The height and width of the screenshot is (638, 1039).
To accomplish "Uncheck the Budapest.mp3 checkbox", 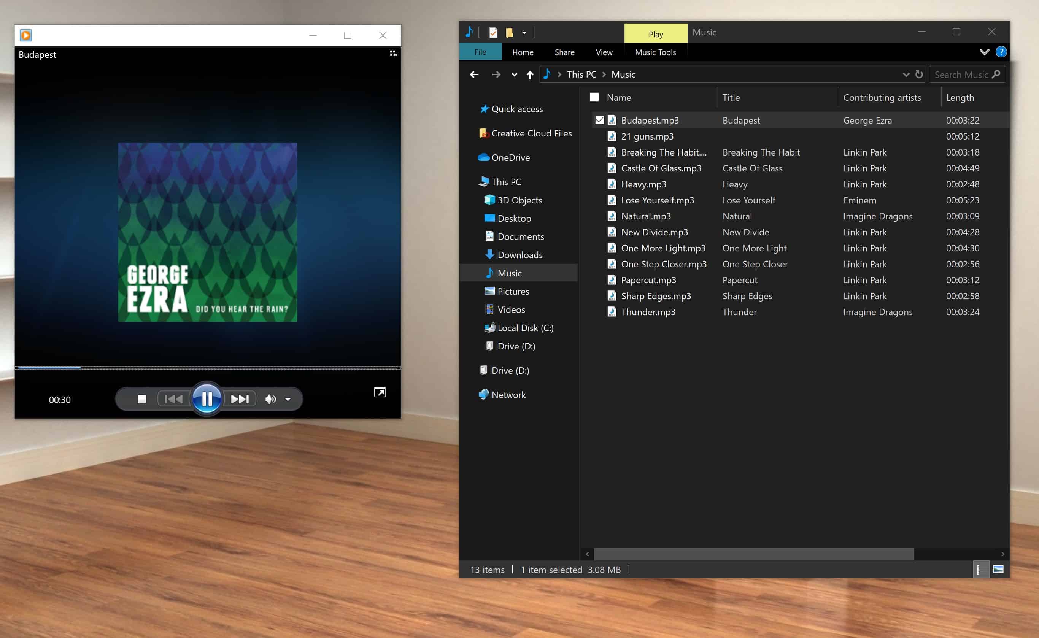I will click(x=599, y=120).
